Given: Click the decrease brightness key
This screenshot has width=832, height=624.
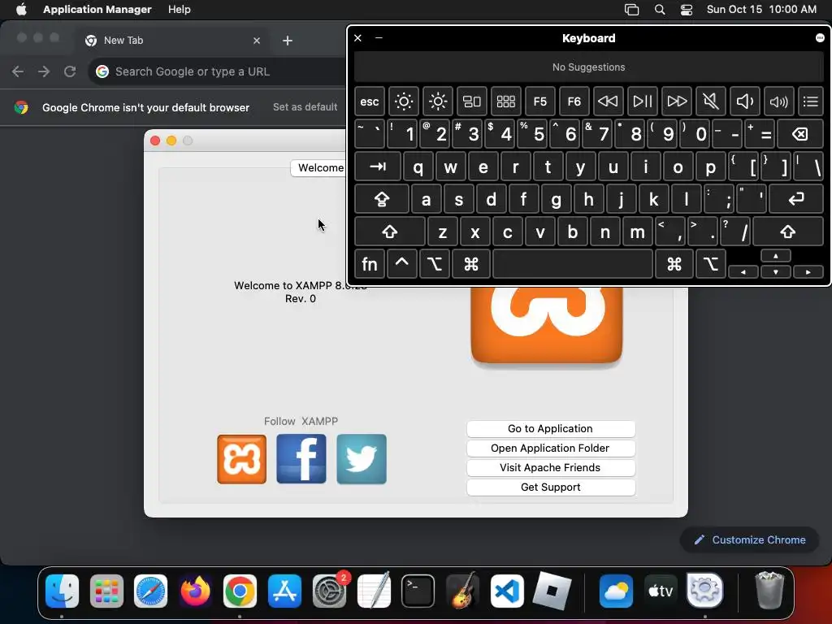Looking at the screenshot, I should [x=403, y=102].
